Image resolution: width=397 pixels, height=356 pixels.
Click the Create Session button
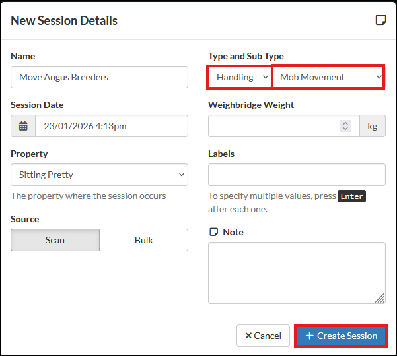coord(341,336)
